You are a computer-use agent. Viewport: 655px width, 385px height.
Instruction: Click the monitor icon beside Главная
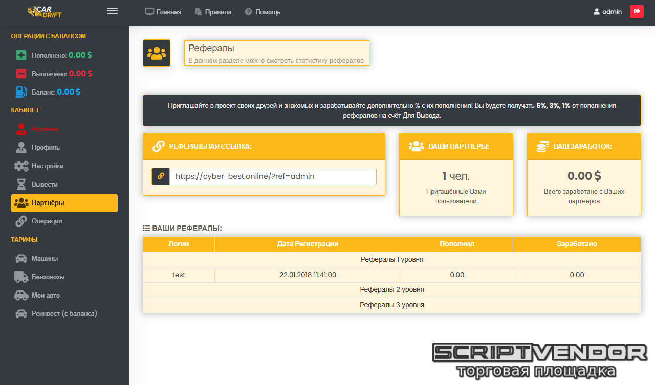[149, 12]
